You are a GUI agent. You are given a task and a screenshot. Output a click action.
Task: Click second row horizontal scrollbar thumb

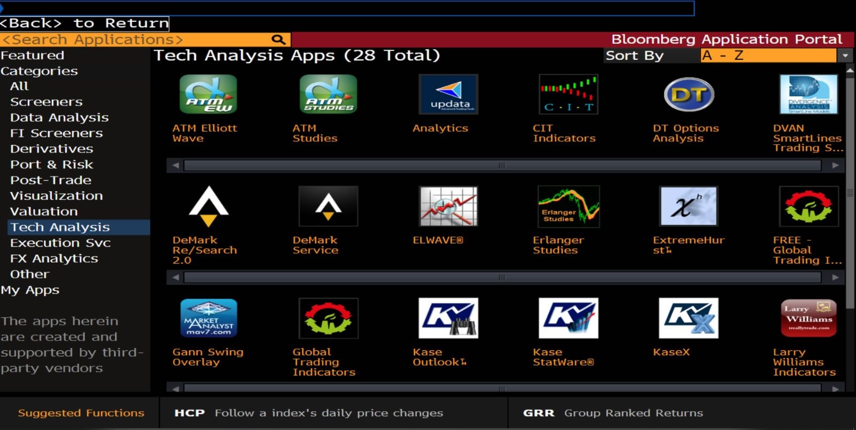click(502, 277)
